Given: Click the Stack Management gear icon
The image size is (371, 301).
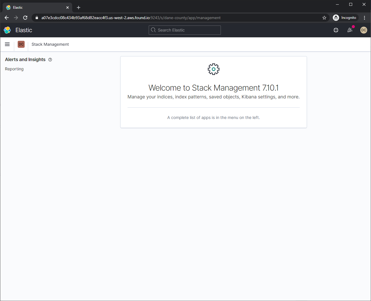Looking at the screenshot, I should coord(214,69).
